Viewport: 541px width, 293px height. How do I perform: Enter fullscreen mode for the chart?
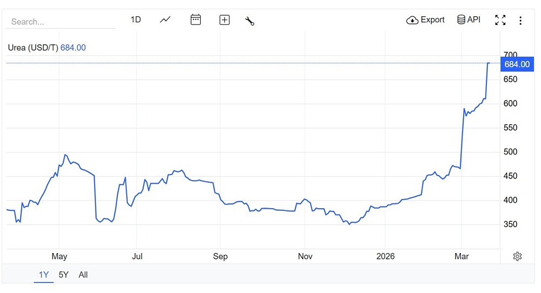(500, 20)
